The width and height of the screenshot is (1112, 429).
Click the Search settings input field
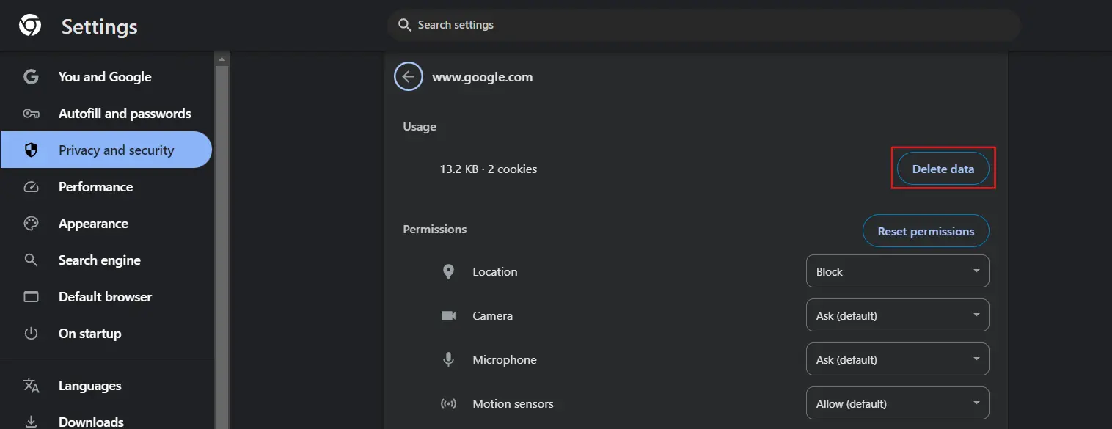[x=704, y=25]
